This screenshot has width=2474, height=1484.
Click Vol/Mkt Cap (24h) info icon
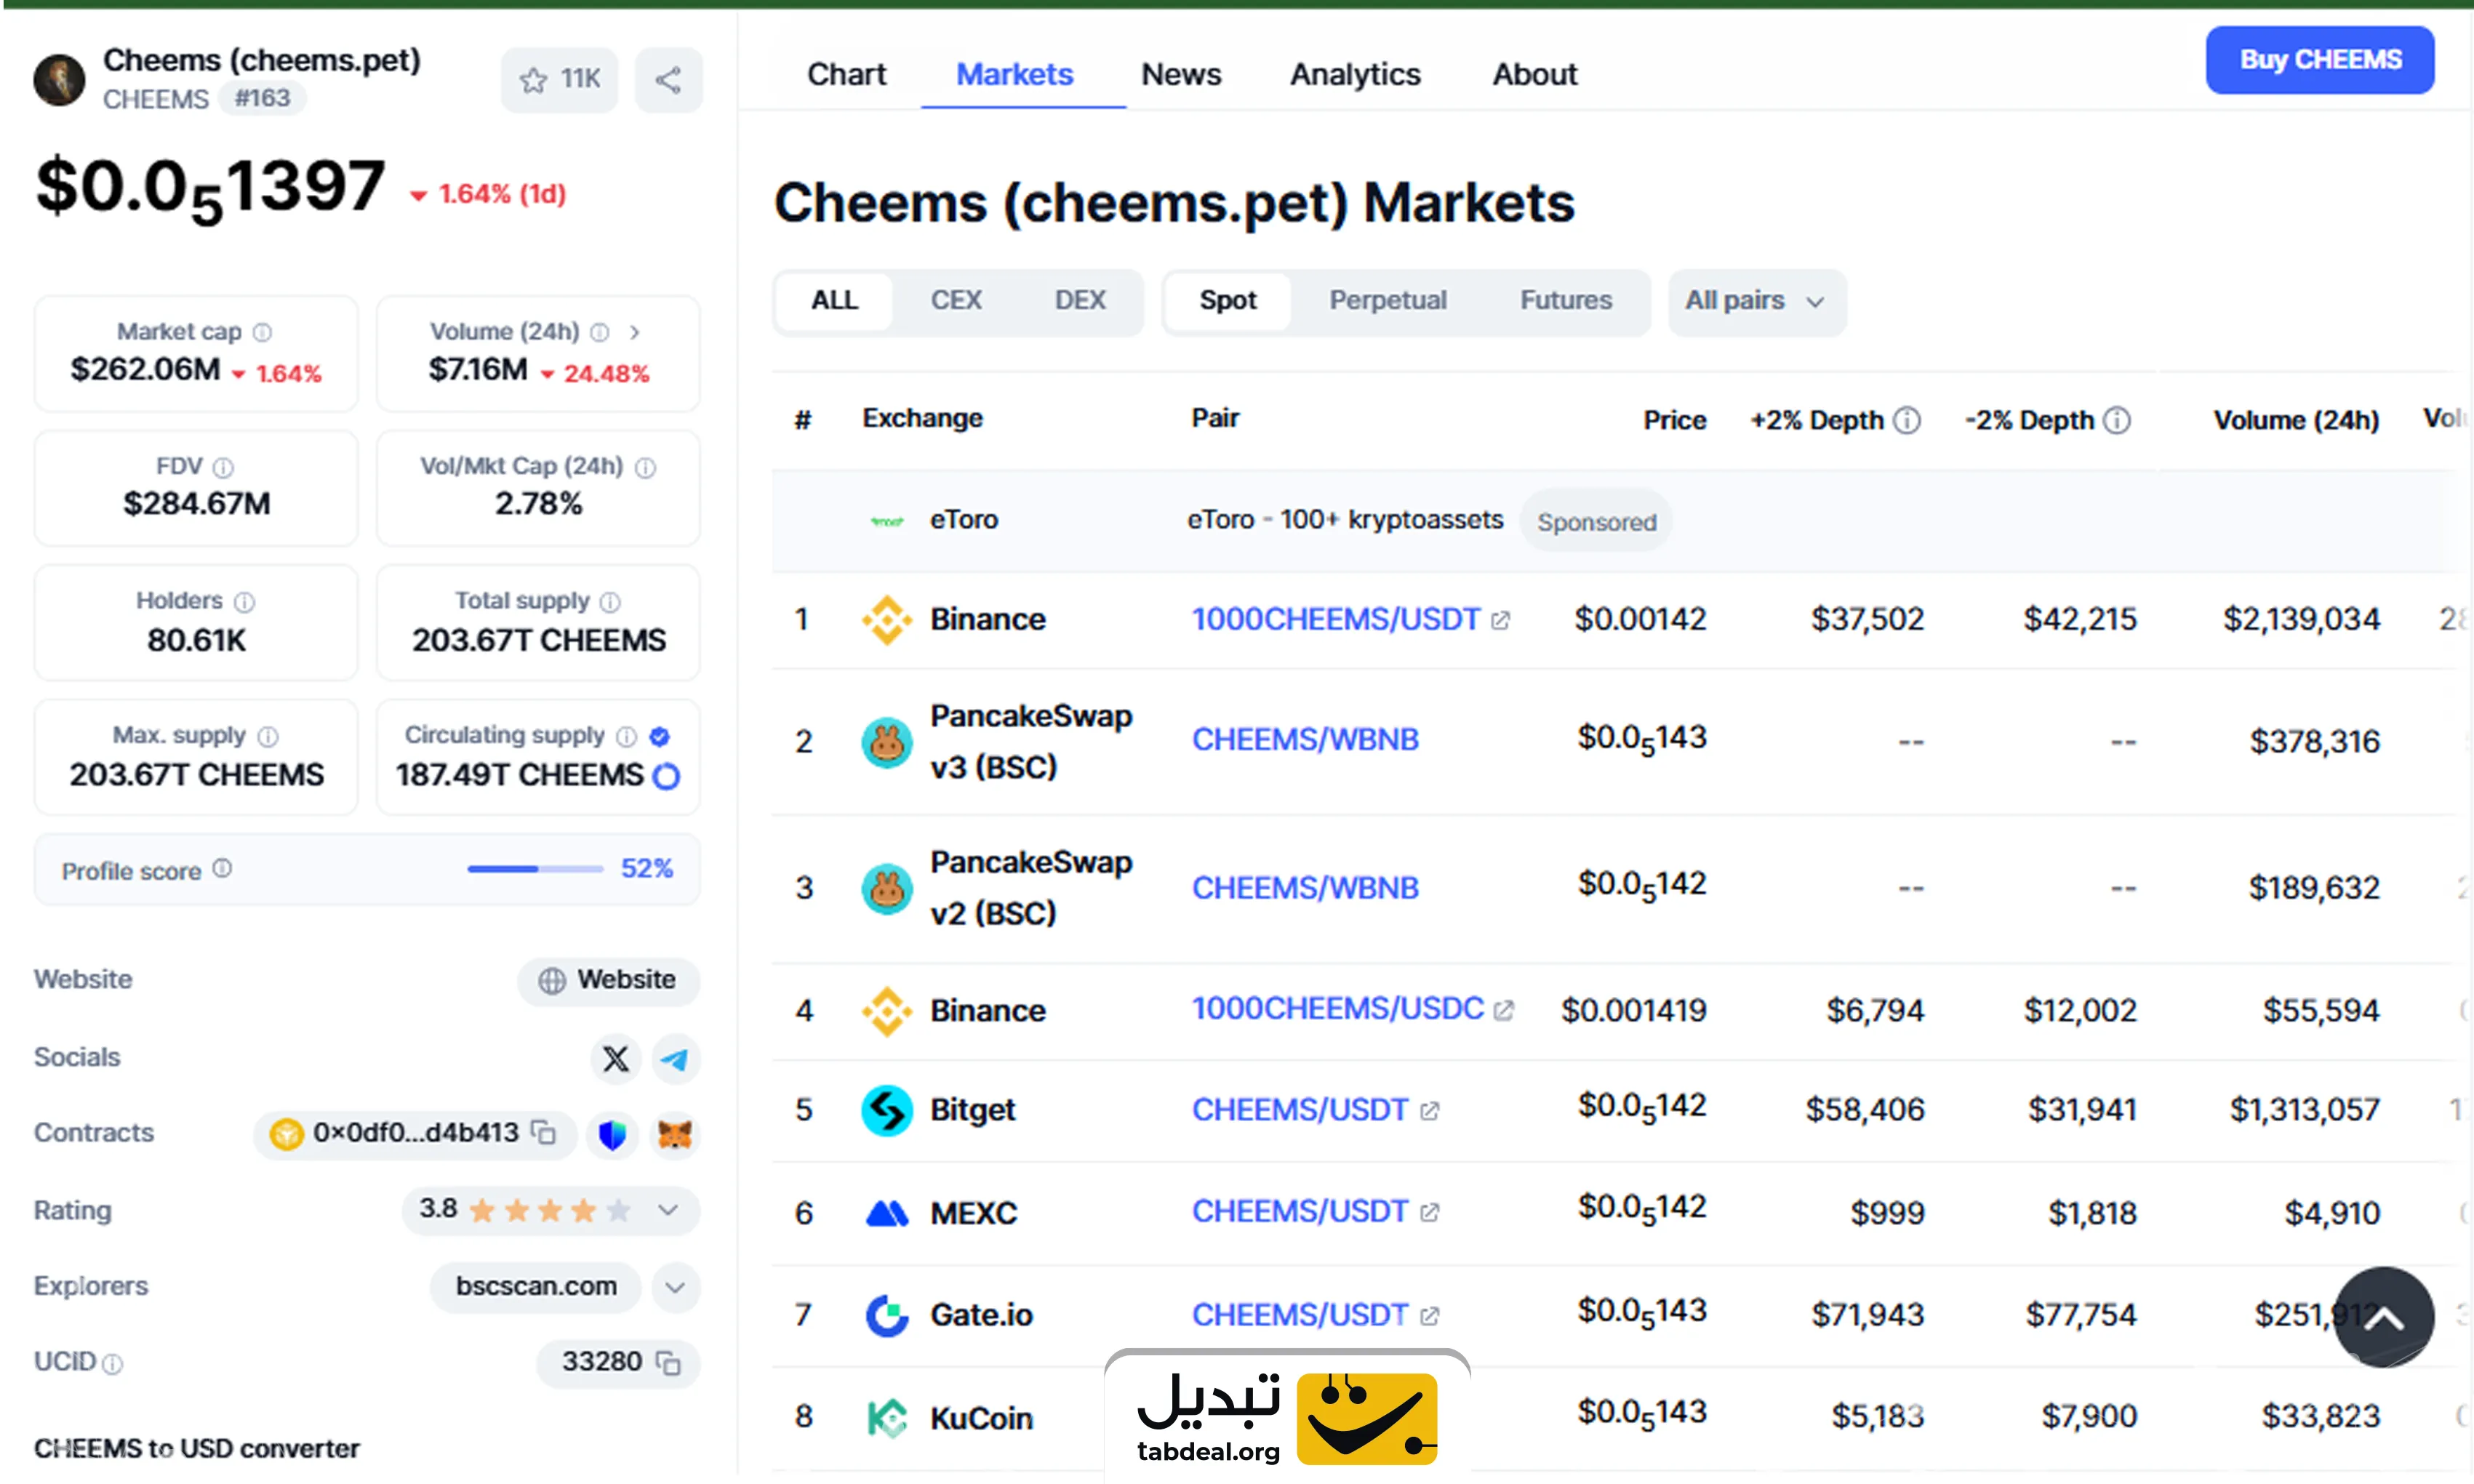click(646, 467)
